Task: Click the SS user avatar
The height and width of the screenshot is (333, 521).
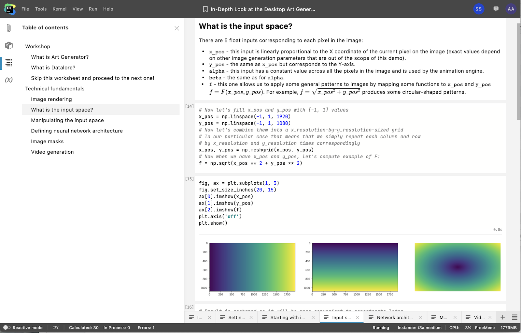Action: [x=479, y=9]
